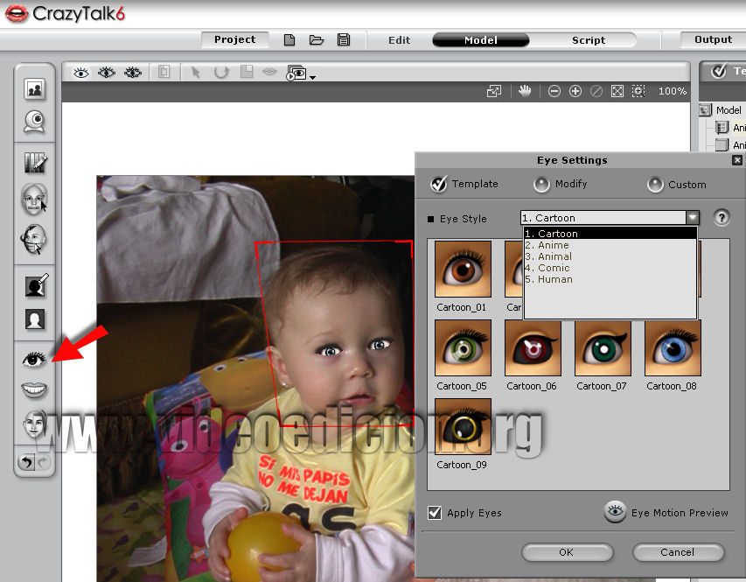Select the Modify radio option
The image size is (746, 582).
(x=542, y=185)
